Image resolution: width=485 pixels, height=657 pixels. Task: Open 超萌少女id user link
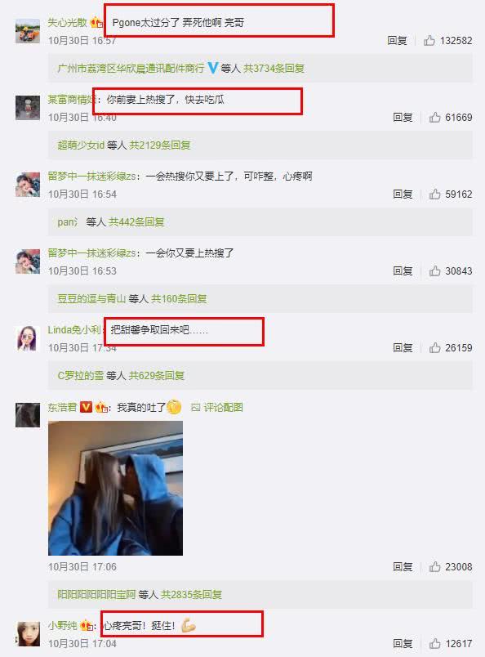81,145
